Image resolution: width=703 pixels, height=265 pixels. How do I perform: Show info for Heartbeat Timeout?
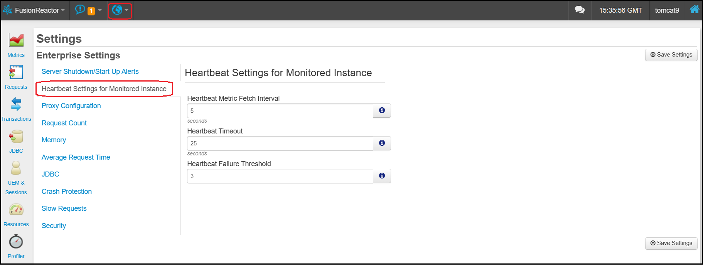382,143
